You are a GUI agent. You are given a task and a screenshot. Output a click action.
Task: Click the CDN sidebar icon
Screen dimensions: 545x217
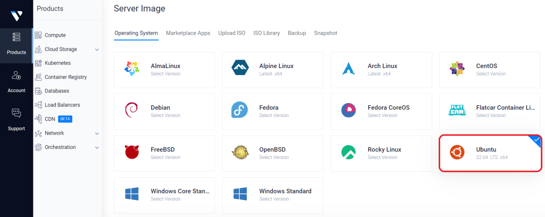[38, 119]
